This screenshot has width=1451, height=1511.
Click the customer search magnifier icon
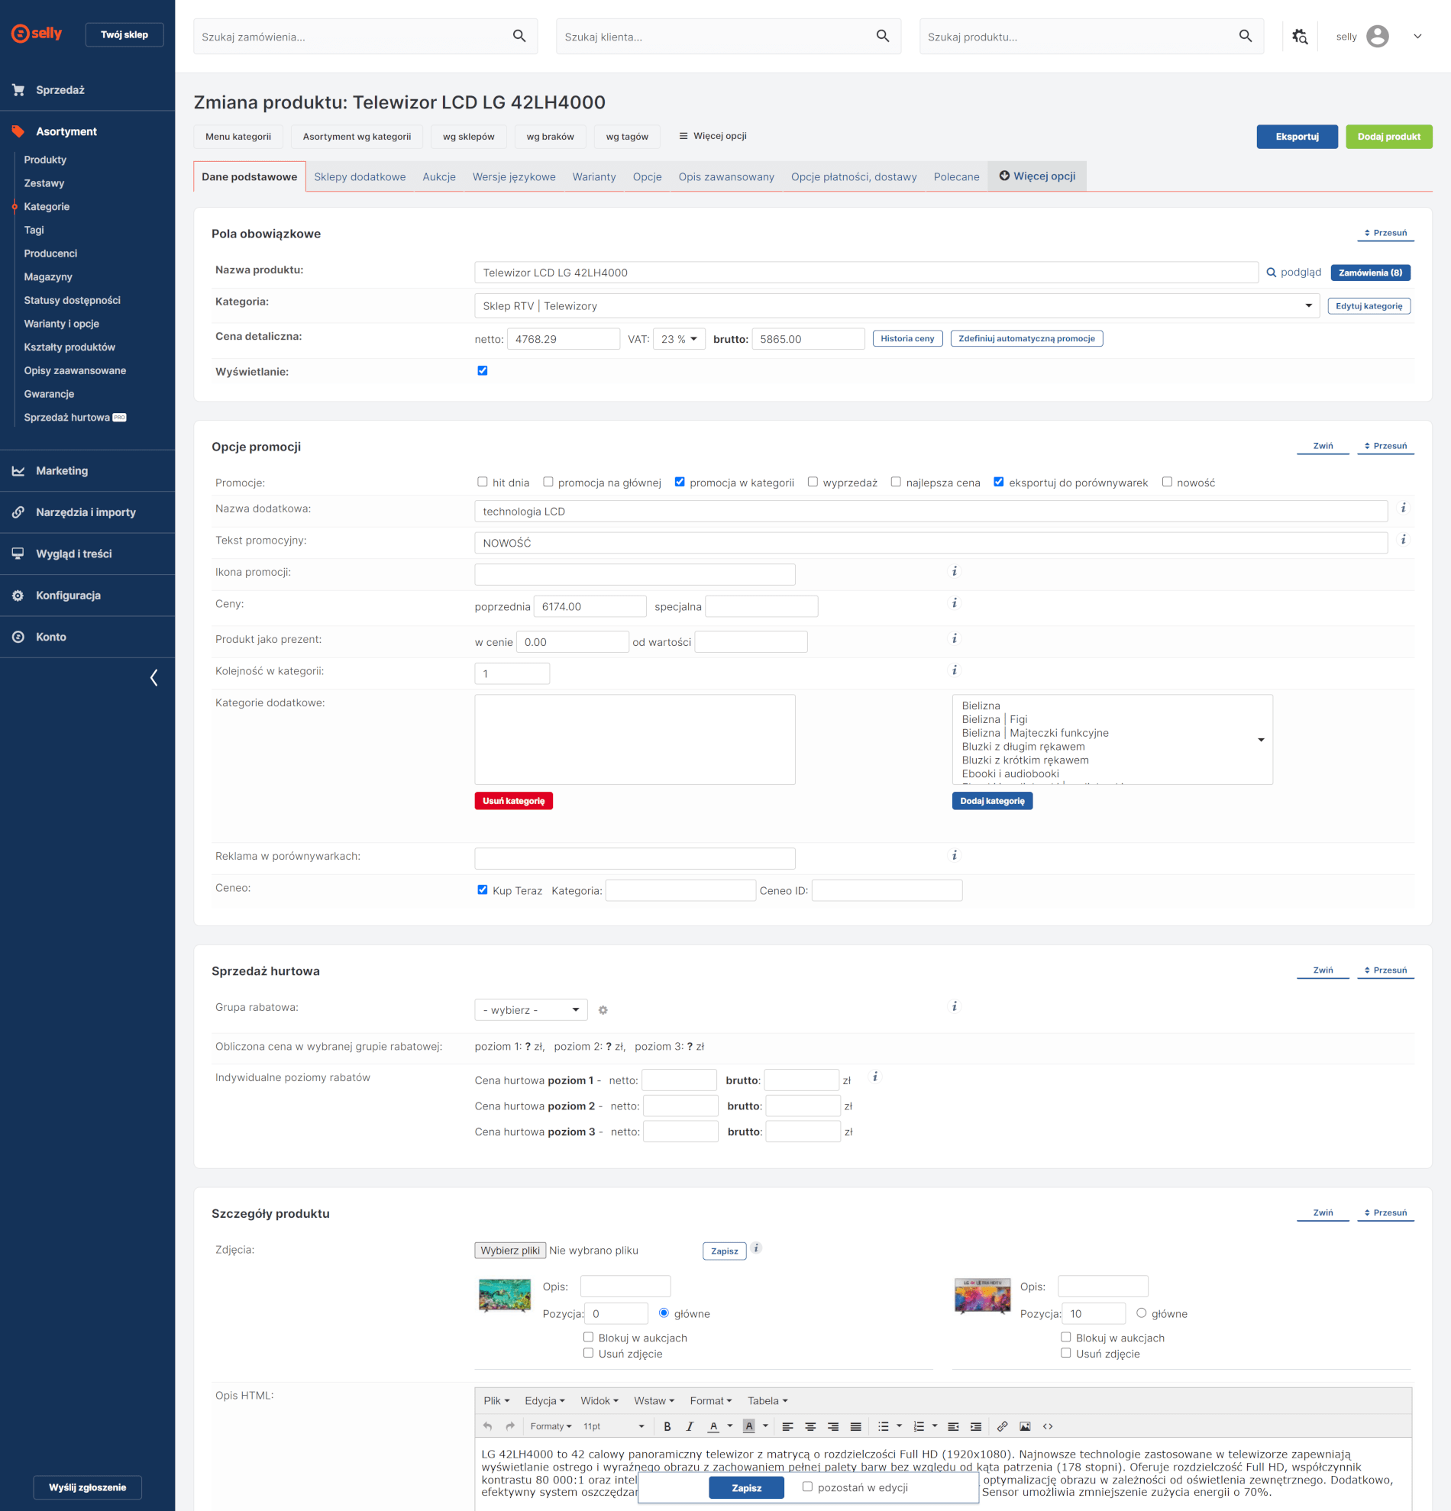(882, 36)
